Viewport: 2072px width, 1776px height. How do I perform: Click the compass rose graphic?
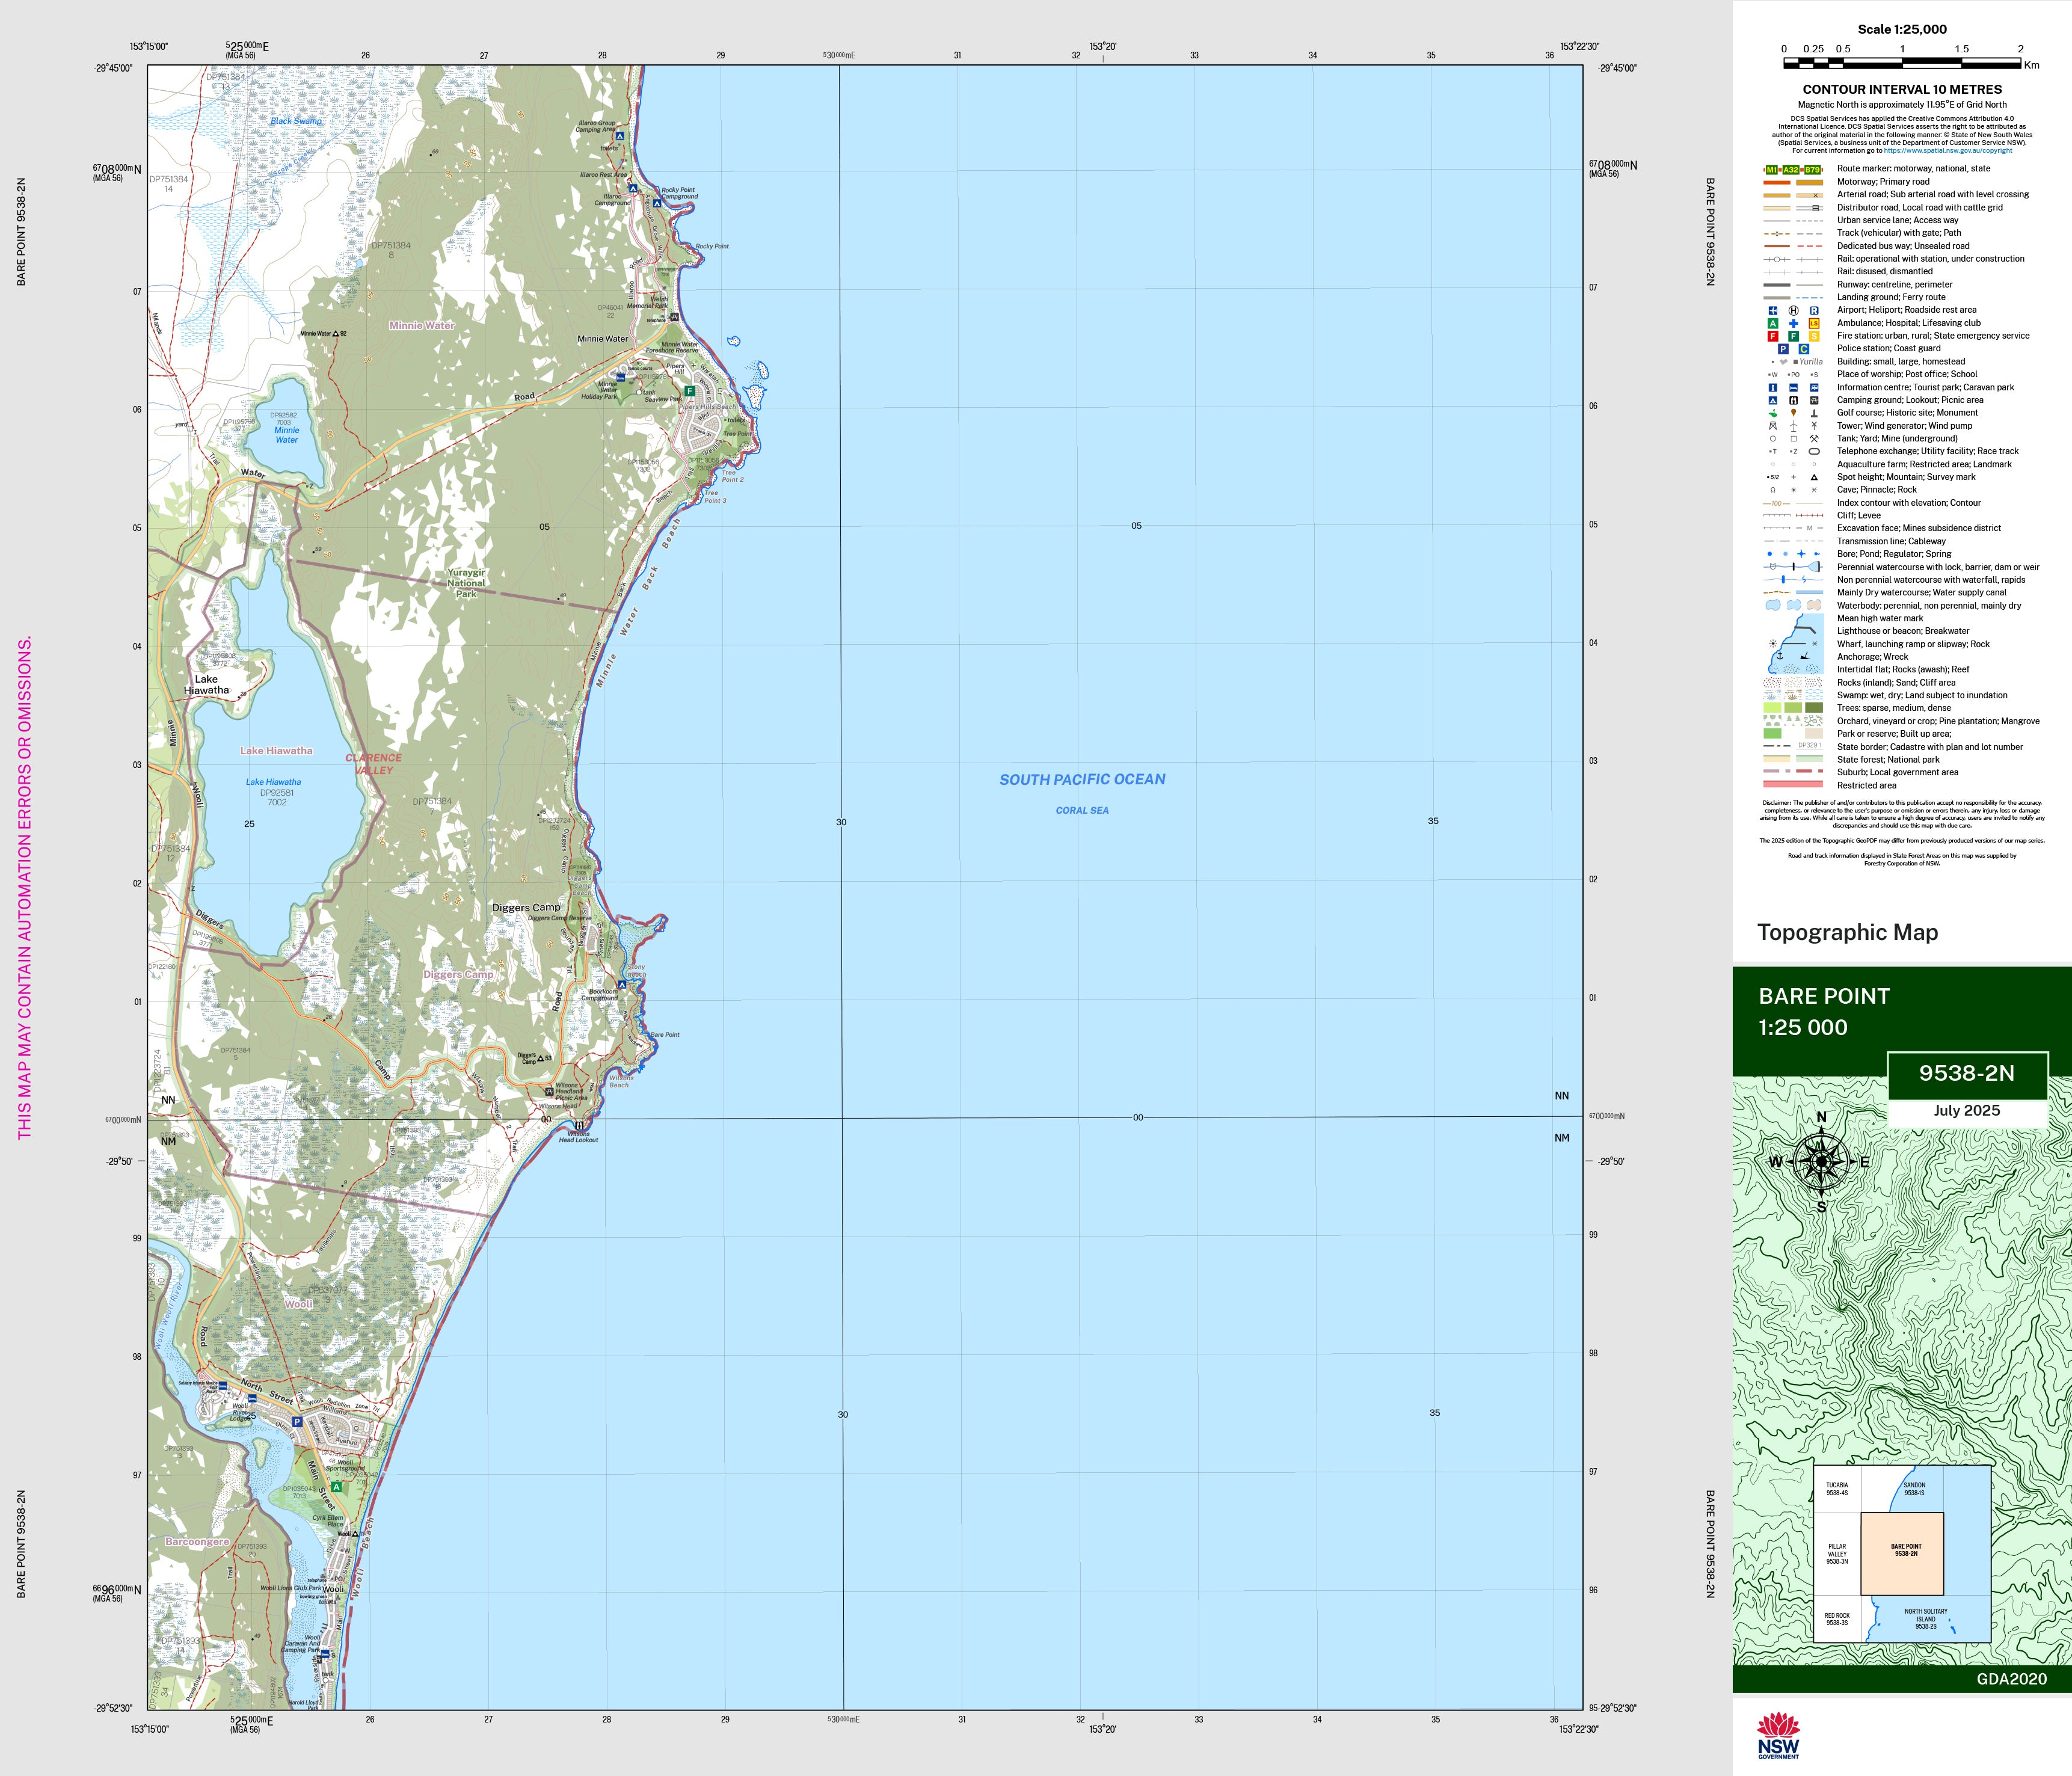pos(1821,1162)
